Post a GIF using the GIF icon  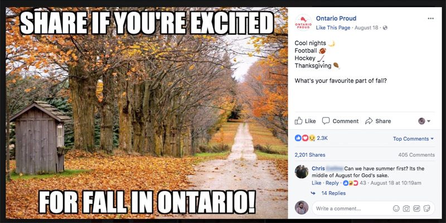coord(416,209)
